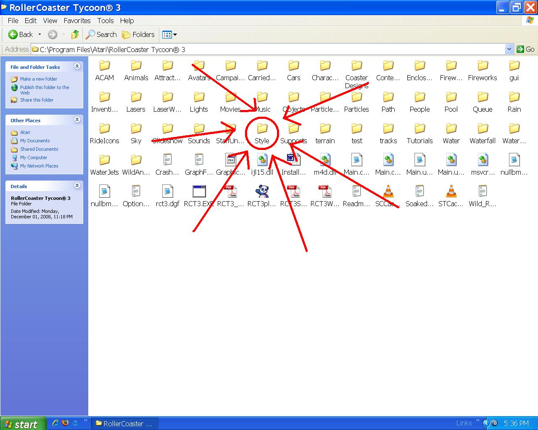Open the Particles folder
The image size is (538, 430).
356,102
